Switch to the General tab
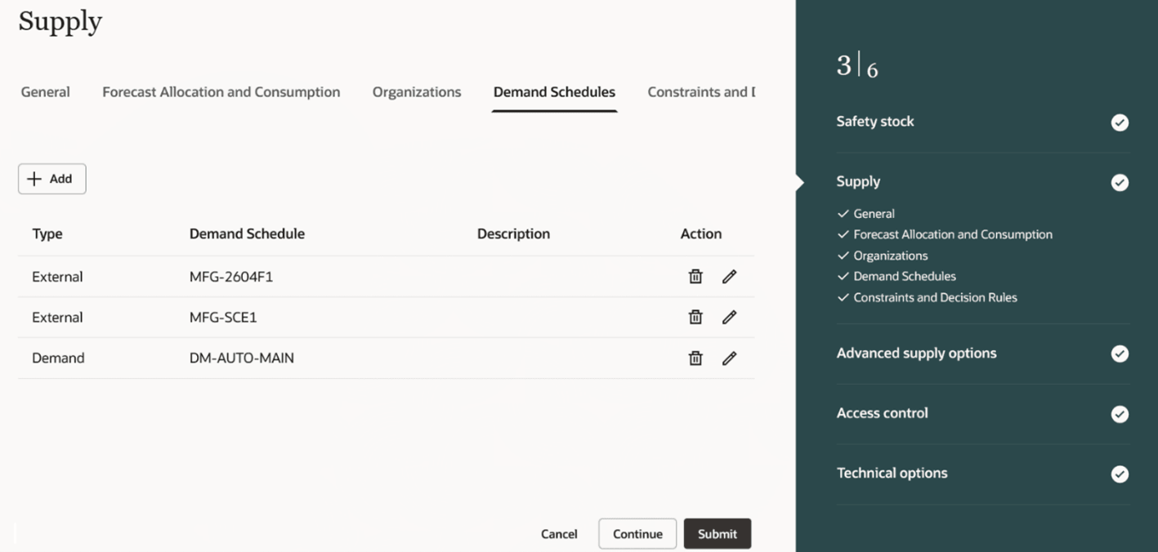This screenshot has height=552, width=1158. 45,92
